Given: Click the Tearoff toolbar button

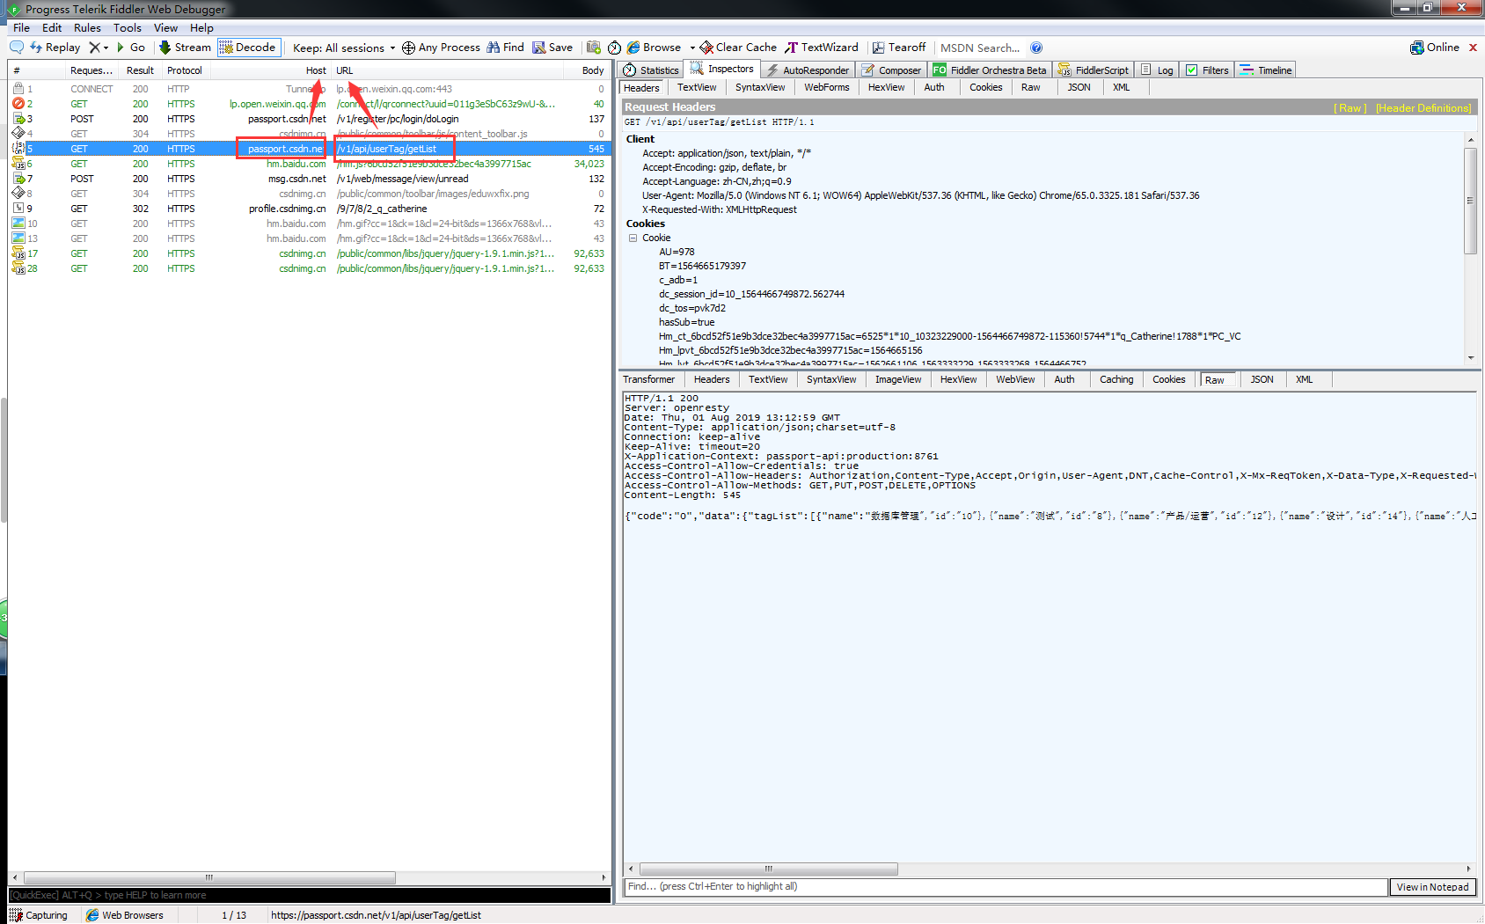Looking at the screenshot, I should click(x=899, y=48).
